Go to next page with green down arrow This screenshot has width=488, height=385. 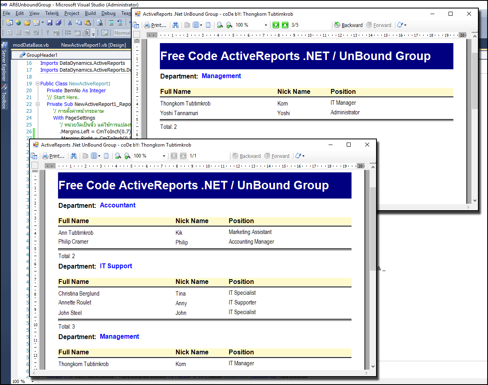pyautogui.click(x=285, y=25)
